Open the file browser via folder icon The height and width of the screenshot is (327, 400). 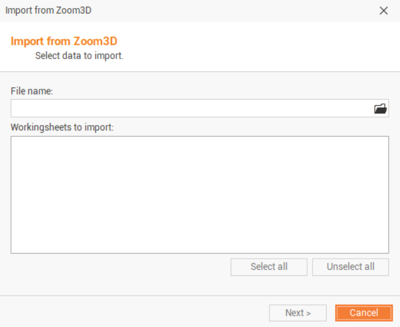[x=380, y=109]
